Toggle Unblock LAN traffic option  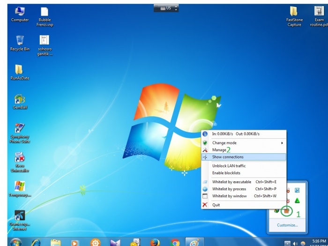coord(229,166)
